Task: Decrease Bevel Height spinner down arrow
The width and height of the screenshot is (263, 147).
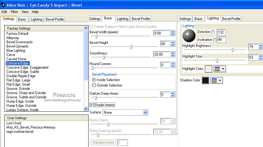Action: coord(173,45)
